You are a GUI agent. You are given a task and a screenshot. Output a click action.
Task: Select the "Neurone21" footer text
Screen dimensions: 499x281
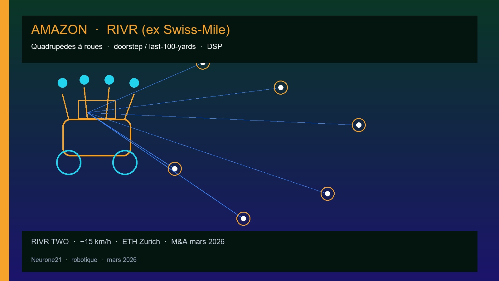[46, 260]
